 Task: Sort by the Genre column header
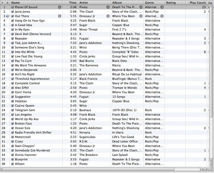point(154,3)
